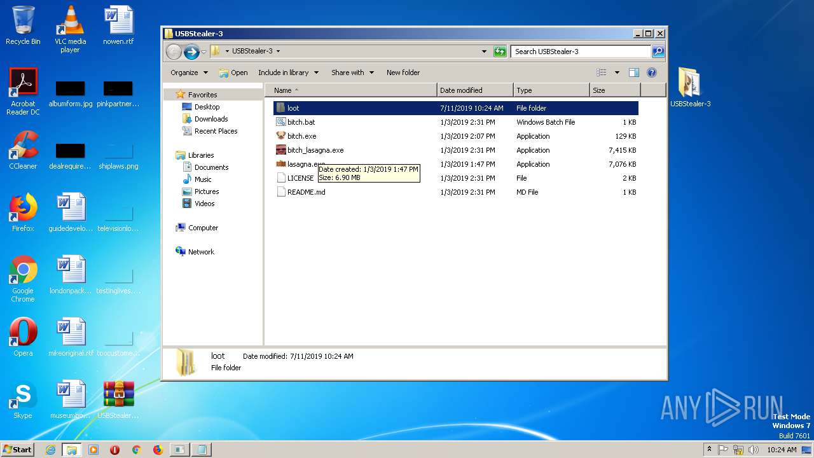Select Network in navigation pane
814x458 pixels.
pos(201,252)
